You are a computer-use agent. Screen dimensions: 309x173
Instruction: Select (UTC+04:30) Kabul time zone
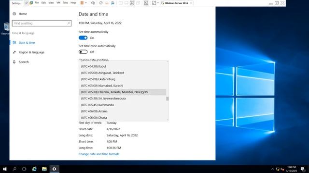tap(122, 66)
